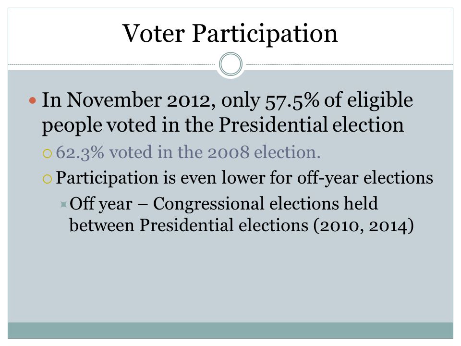Click the word 'Participation' in the slide title

pyautogui.click(x=265, y=34)
